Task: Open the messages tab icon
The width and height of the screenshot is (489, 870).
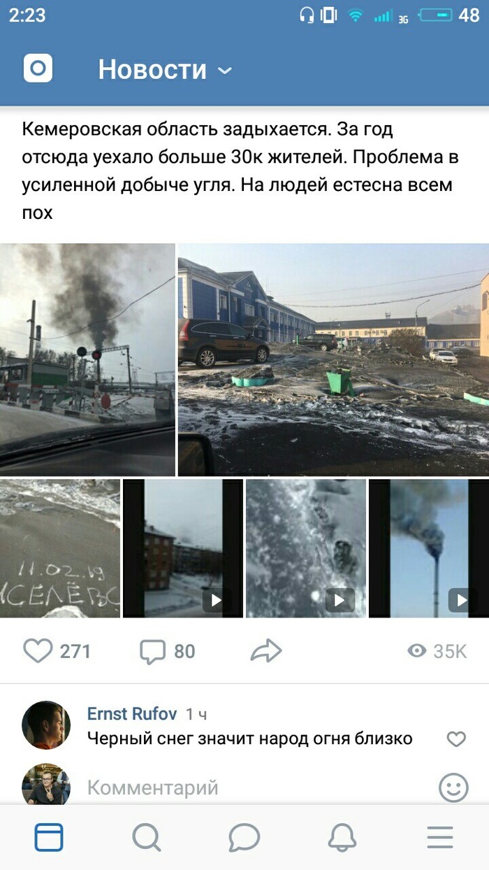Action: point(245,837)
